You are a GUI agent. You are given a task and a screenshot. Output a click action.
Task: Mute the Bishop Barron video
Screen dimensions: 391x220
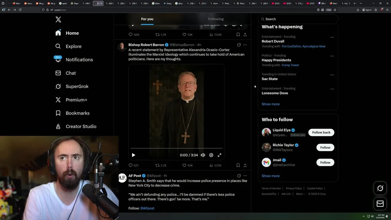[x=203, y=155]
